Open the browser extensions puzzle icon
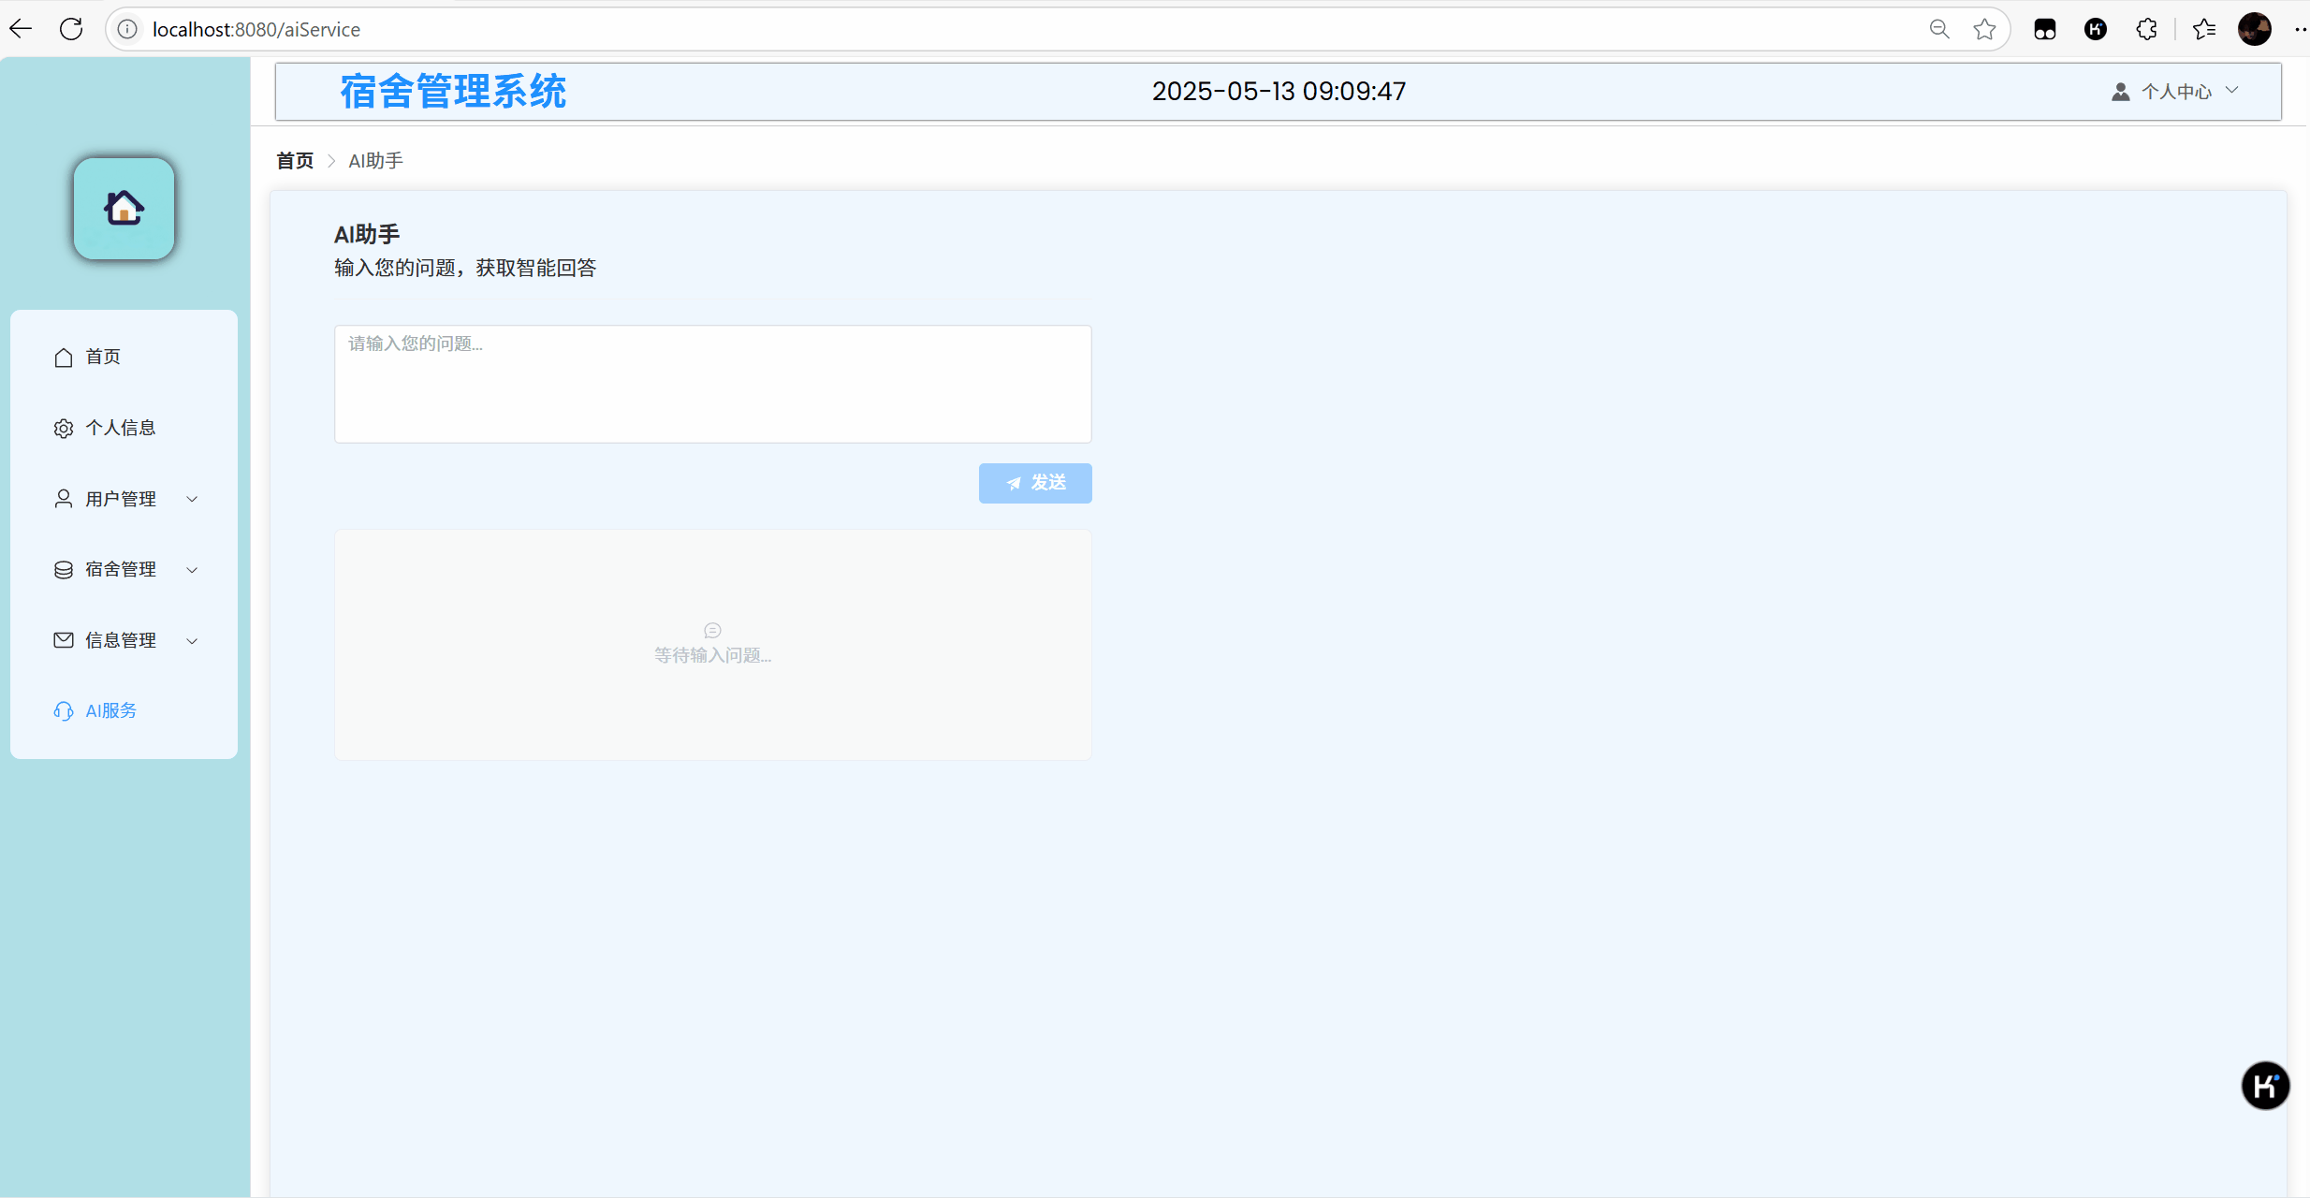Image resolution: width=2310 pixels, height=1198 pixels. coord(2146,29)
